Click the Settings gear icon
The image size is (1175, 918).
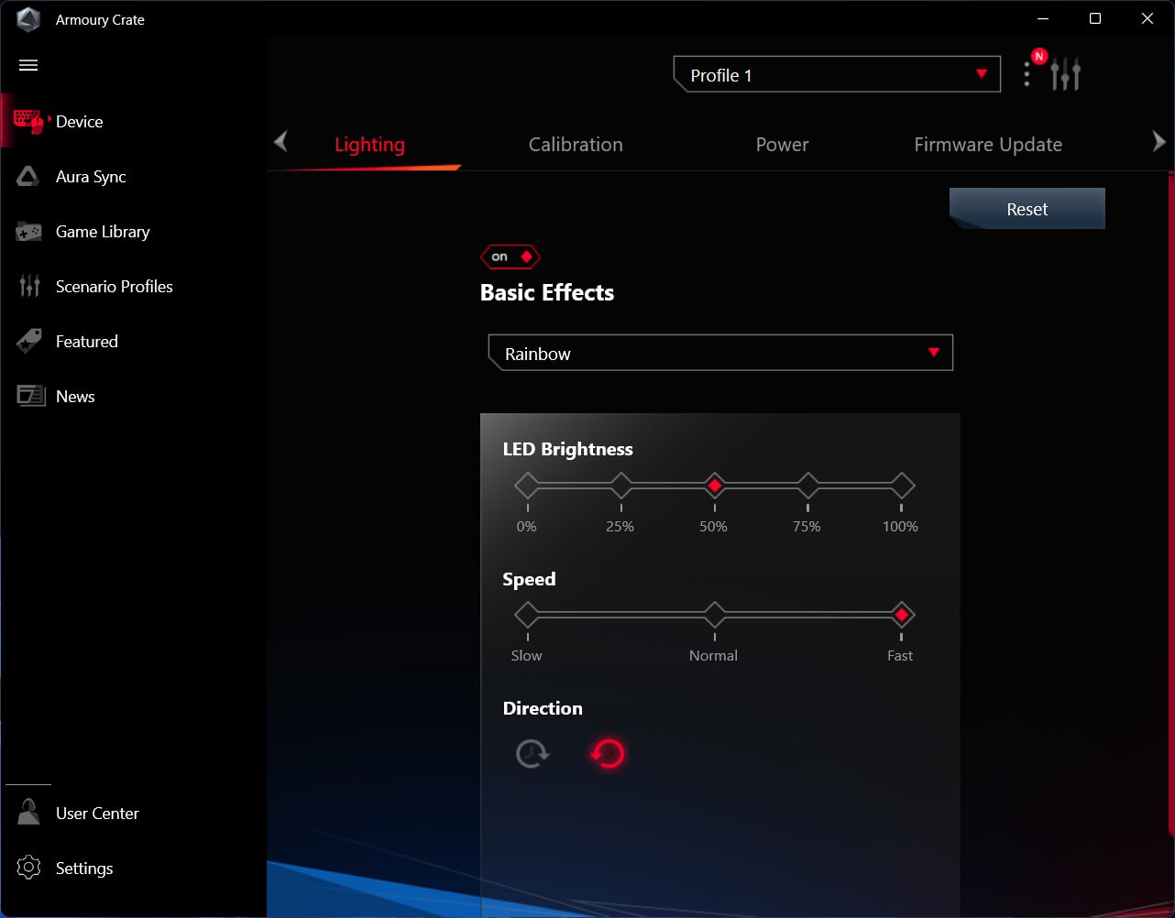click(29, 868)
